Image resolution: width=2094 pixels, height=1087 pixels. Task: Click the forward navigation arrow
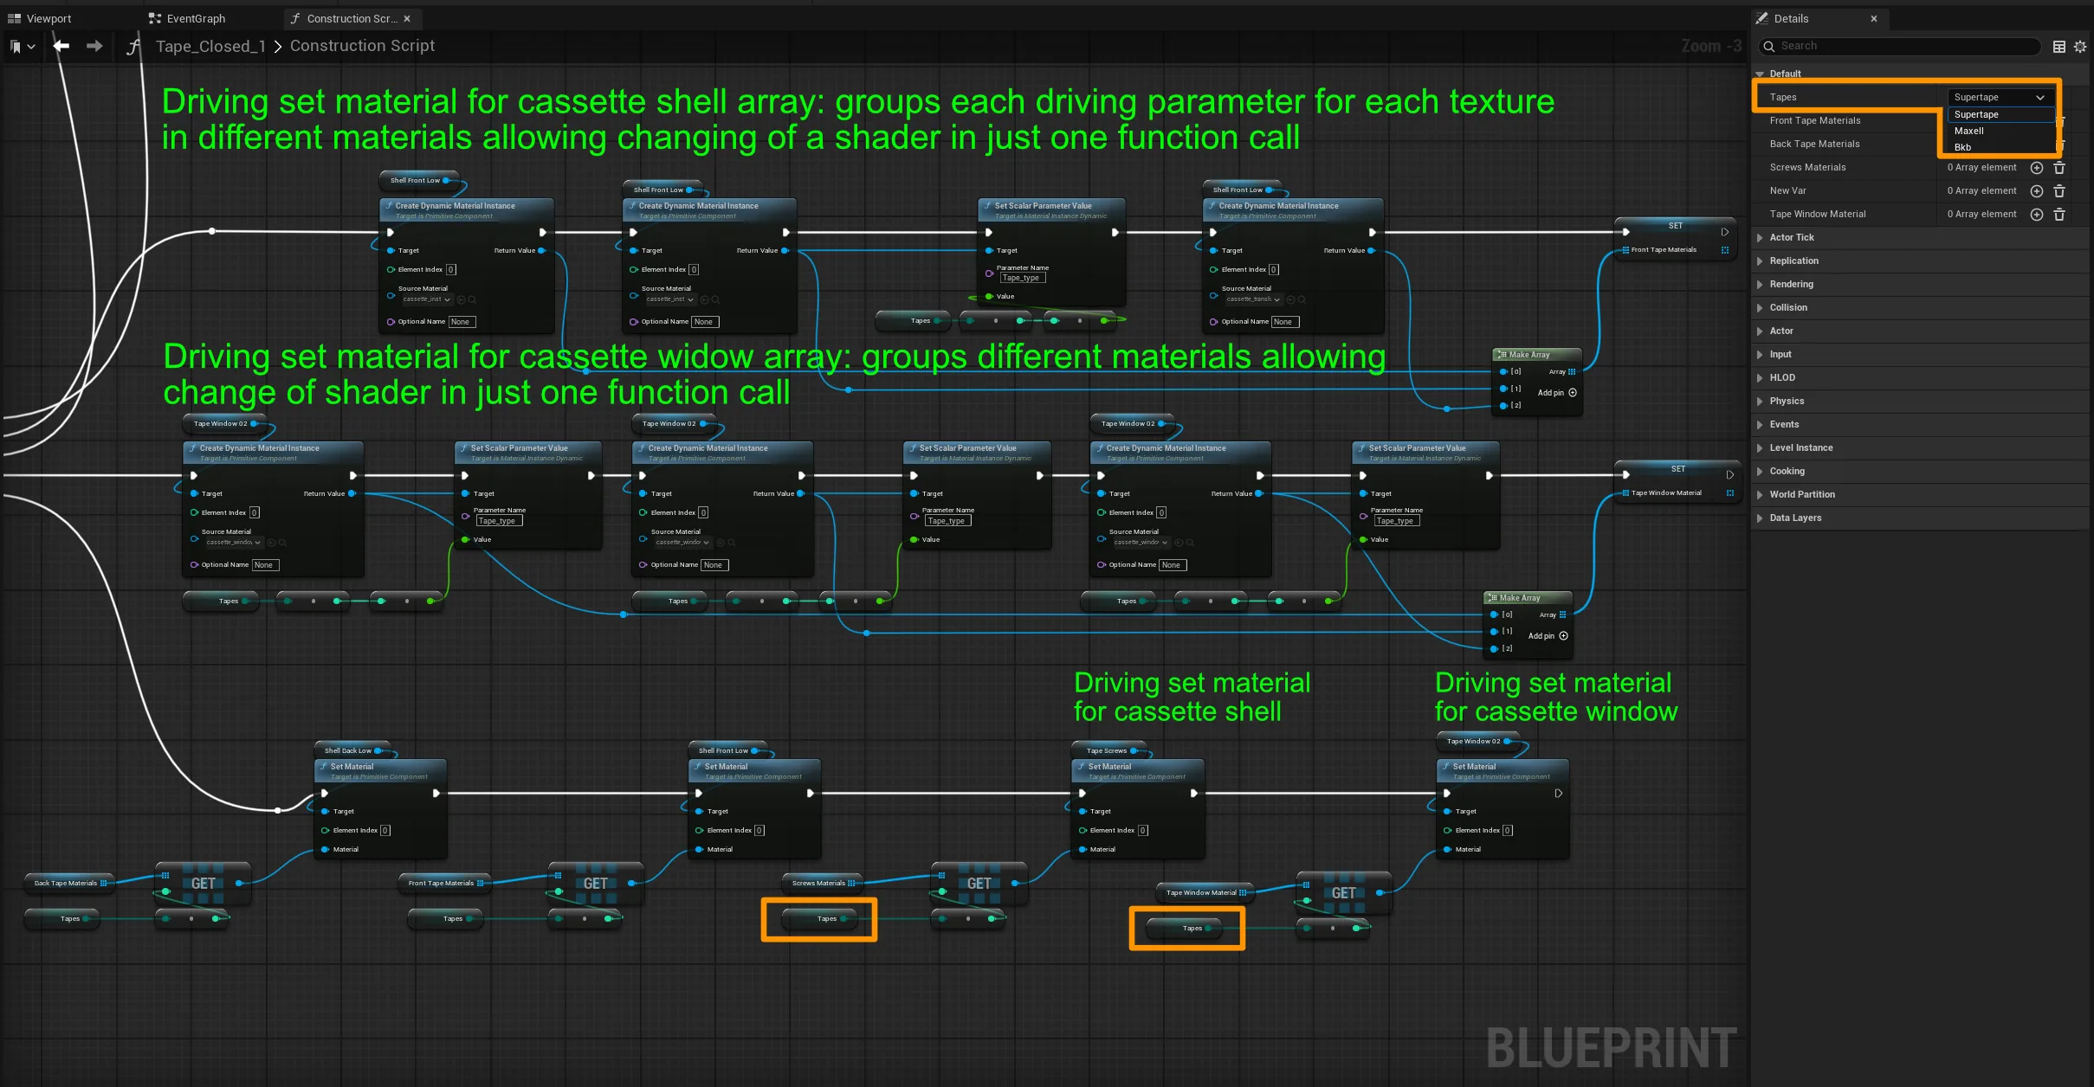(94, 46)
